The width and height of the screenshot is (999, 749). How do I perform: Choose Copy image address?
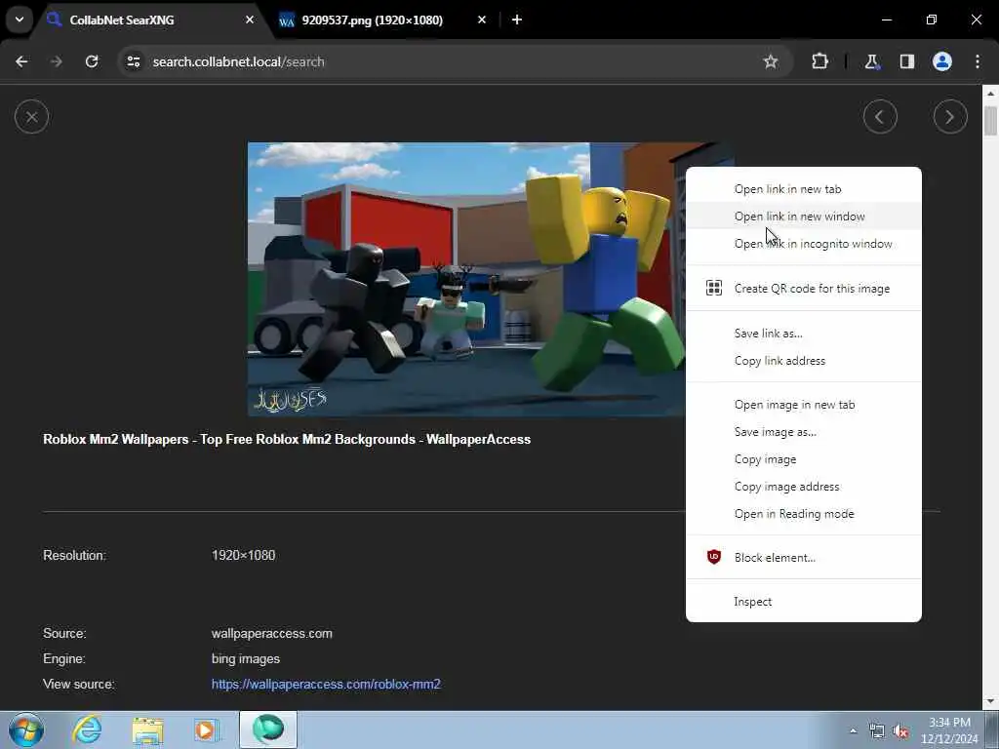coord(804,487)
